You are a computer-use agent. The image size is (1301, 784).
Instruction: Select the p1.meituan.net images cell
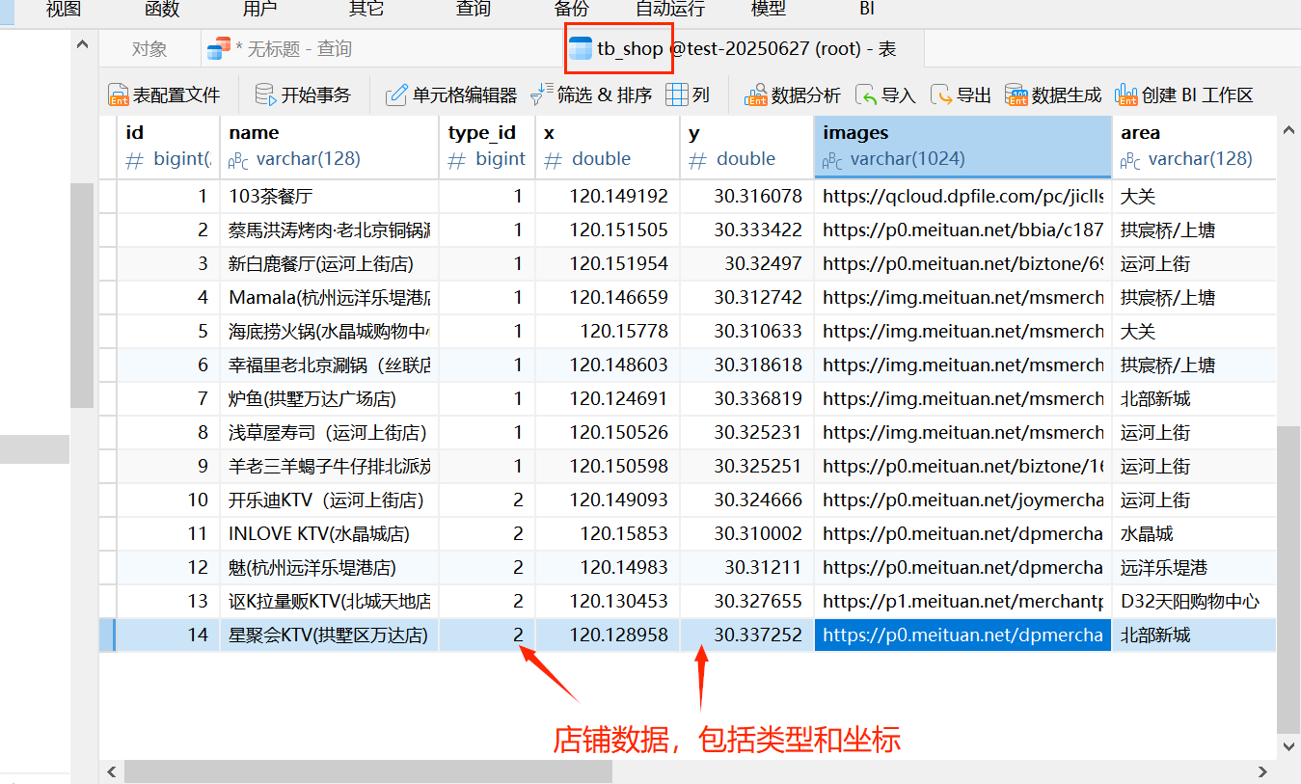[963, 601]
